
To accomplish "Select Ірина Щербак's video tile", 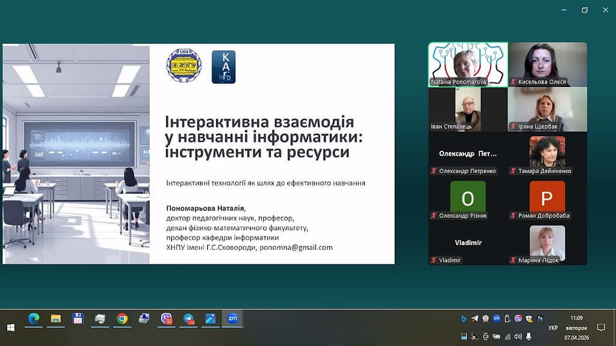I will [547, 109].
